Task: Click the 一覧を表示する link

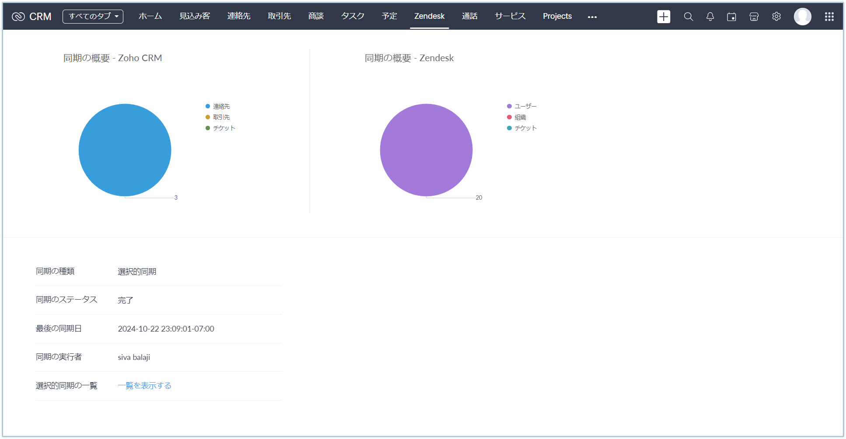Action: coord(144,386)
